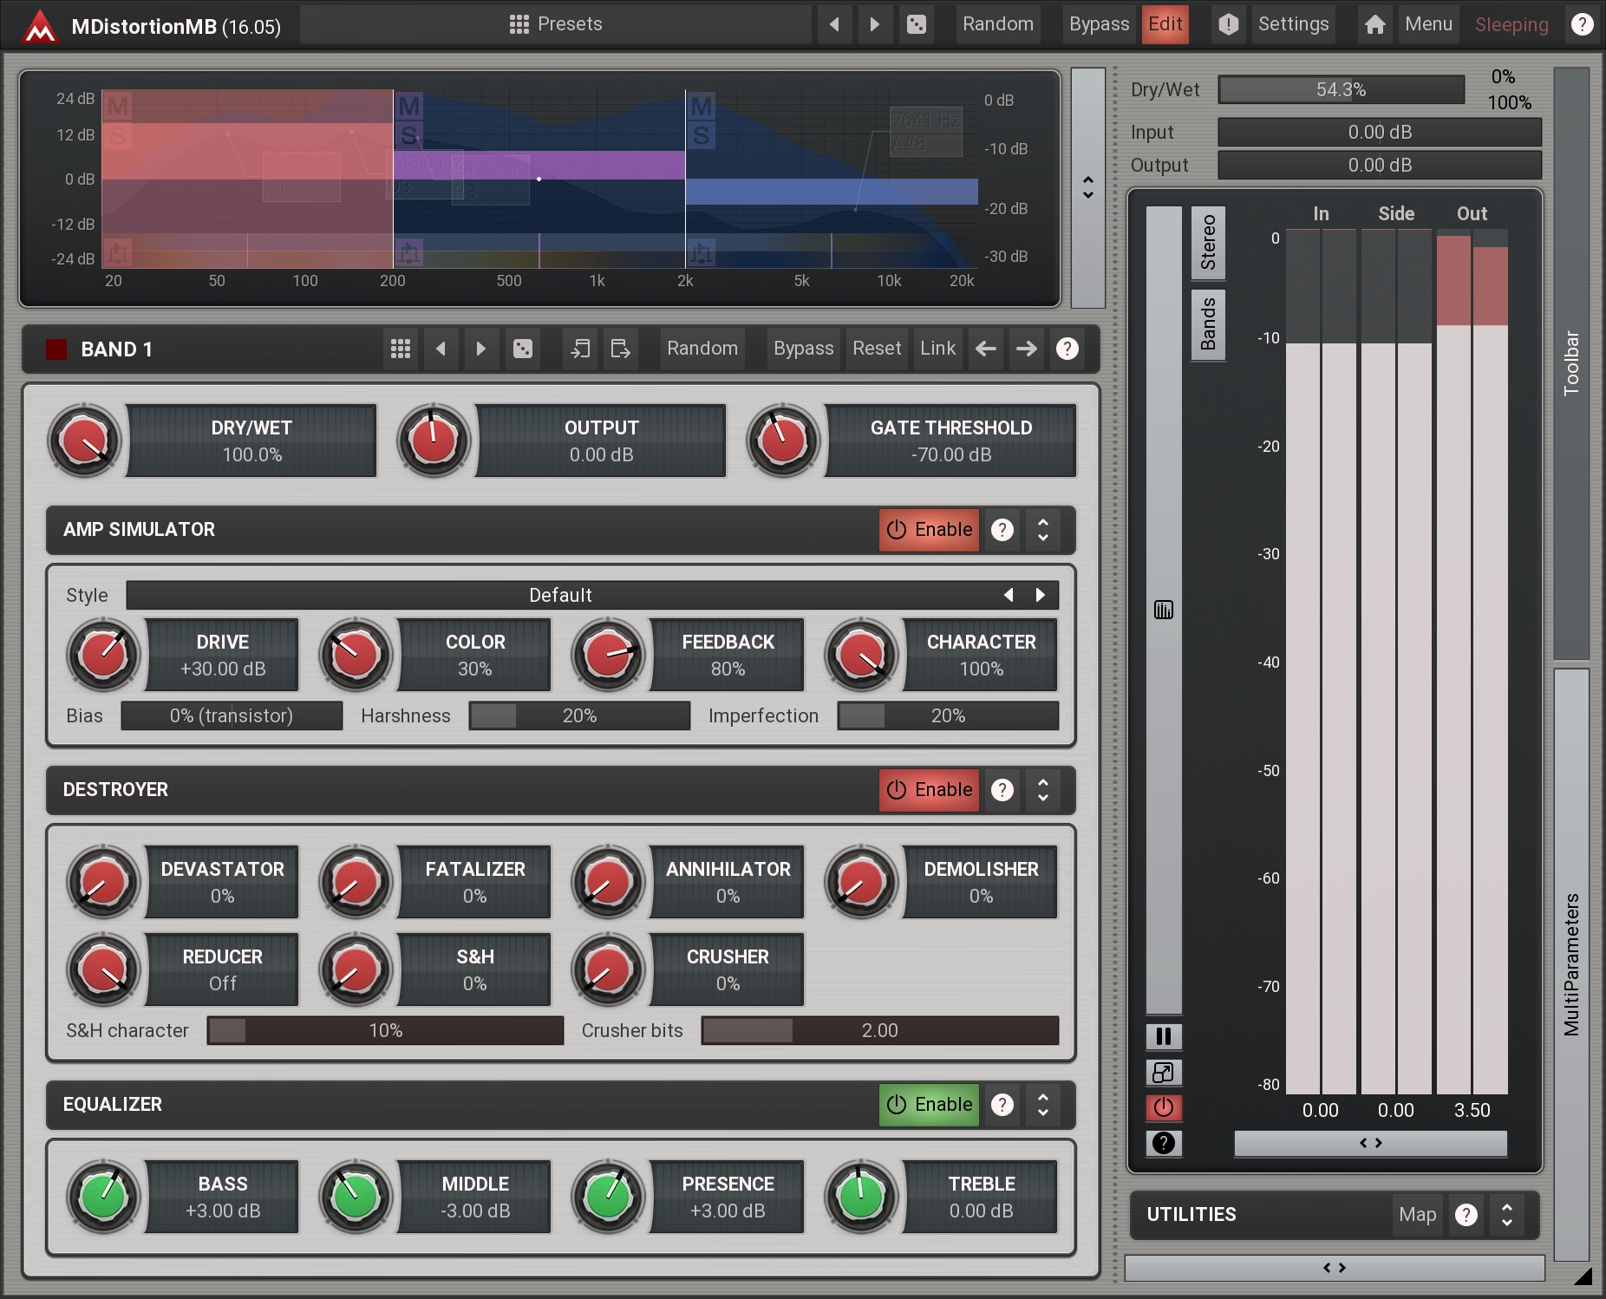Image resolution: width=1606 pixels, height=1299 pixels.
Task: Collapse the Destroyer section arrows
Action: click(x=1043, y=790)
